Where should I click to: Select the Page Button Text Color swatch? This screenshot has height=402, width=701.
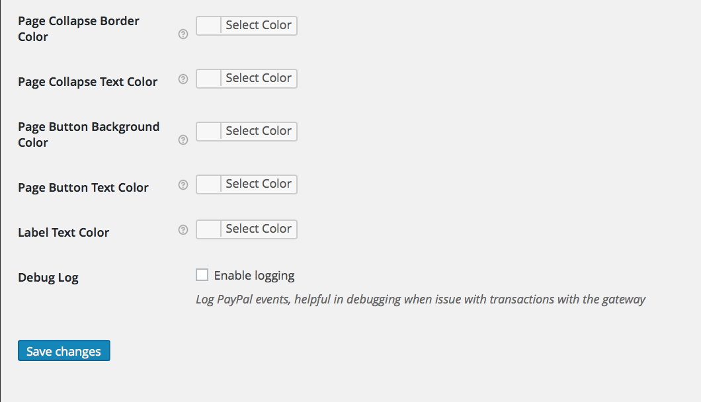click(208, 184)
